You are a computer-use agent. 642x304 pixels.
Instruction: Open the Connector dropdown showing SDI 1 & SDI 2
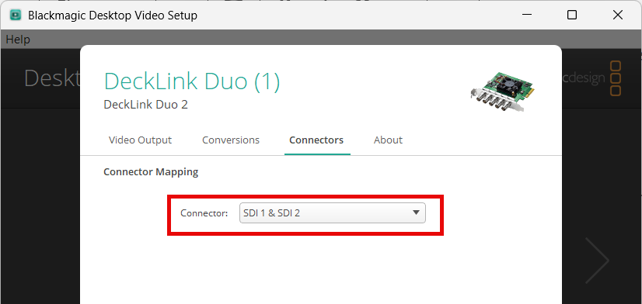point(332,213)
